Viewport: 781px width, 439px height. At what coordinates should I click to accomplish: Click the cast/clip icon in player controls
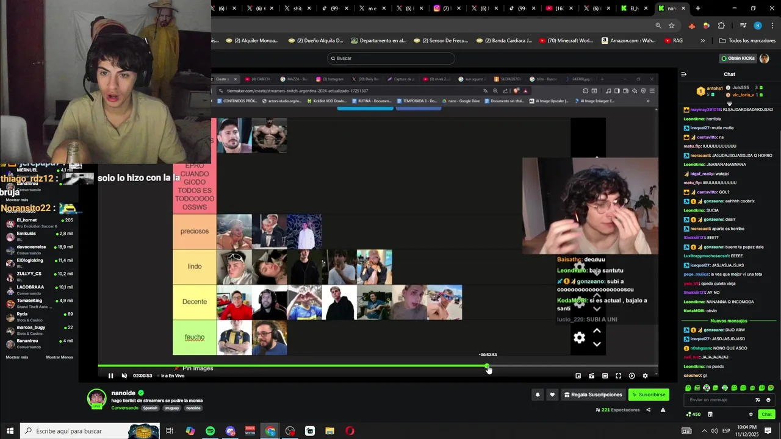point(591,376)
